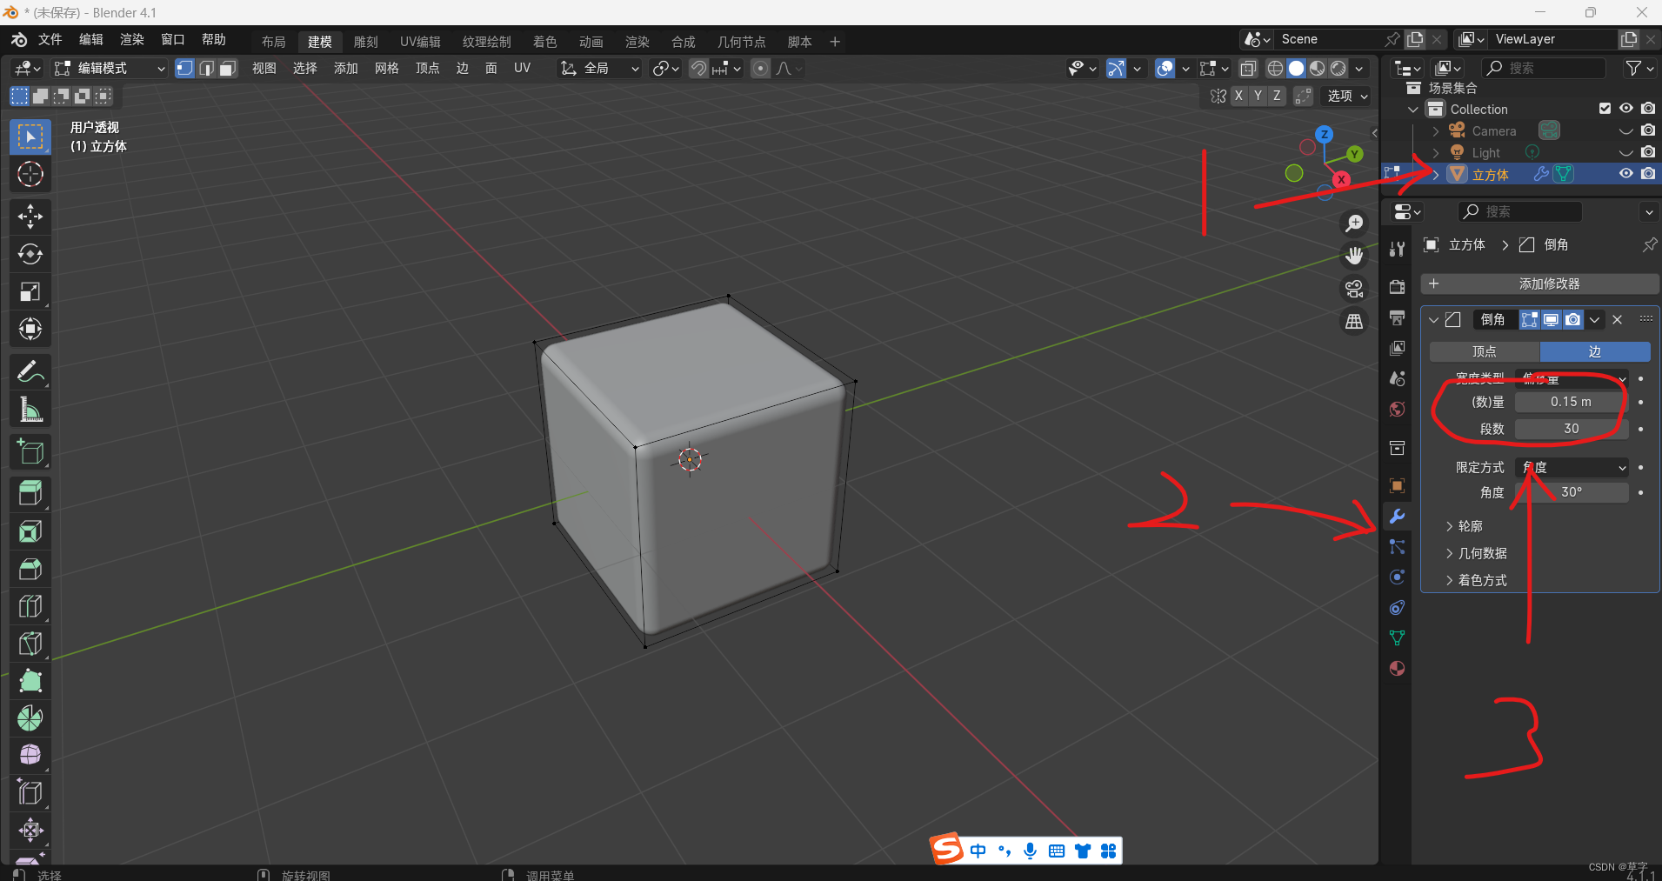The width and height of the screenshot is (1662, 881).
Task: Select the Measure tool
Action: (30, 409)
